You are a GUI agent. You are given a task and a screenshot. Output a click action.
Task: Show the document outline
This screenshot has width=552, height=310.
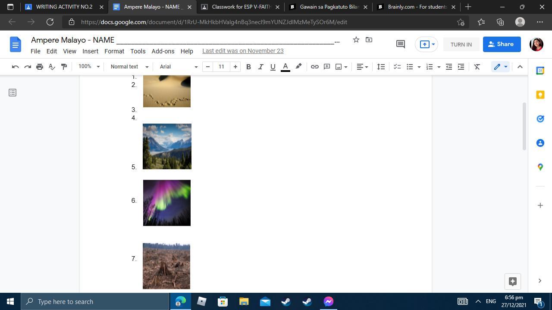click(13, 93)
